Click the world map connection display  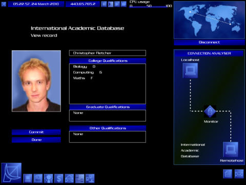pos(209,20)
